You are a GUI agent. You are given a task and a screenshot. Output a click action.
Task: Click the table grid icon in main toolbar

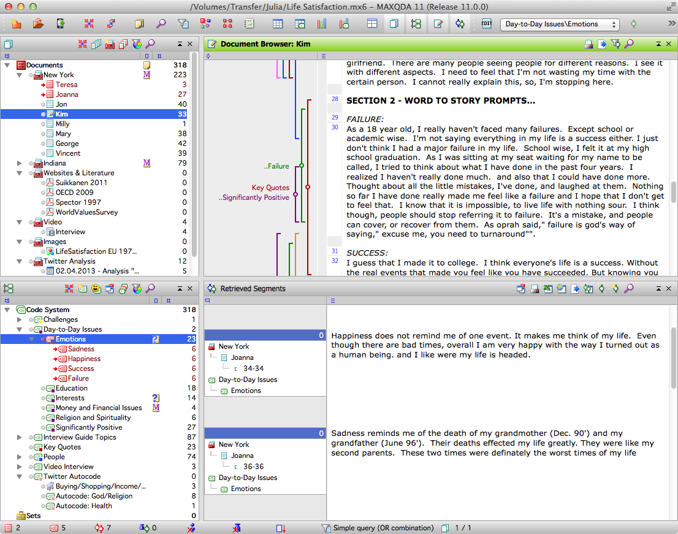point(278,24)
